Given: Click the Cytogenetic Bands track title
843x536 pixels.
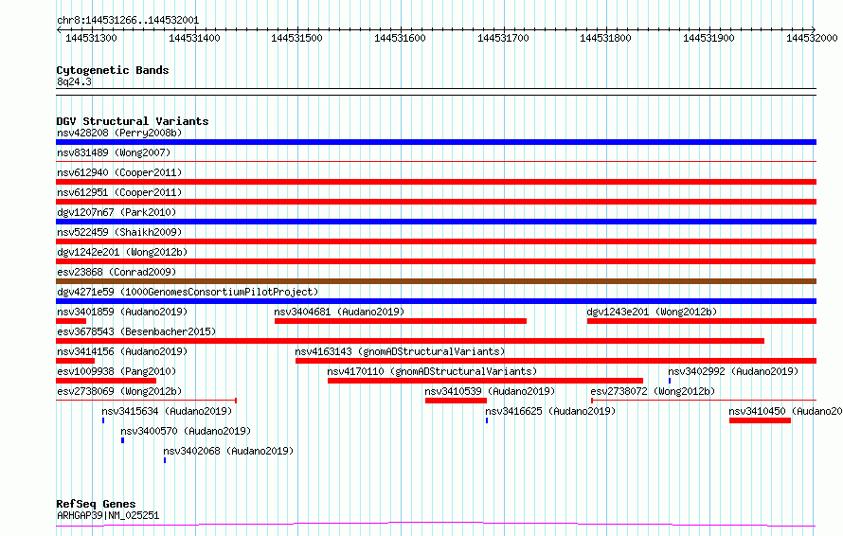Looking at the screenshot, I should 113,70.
